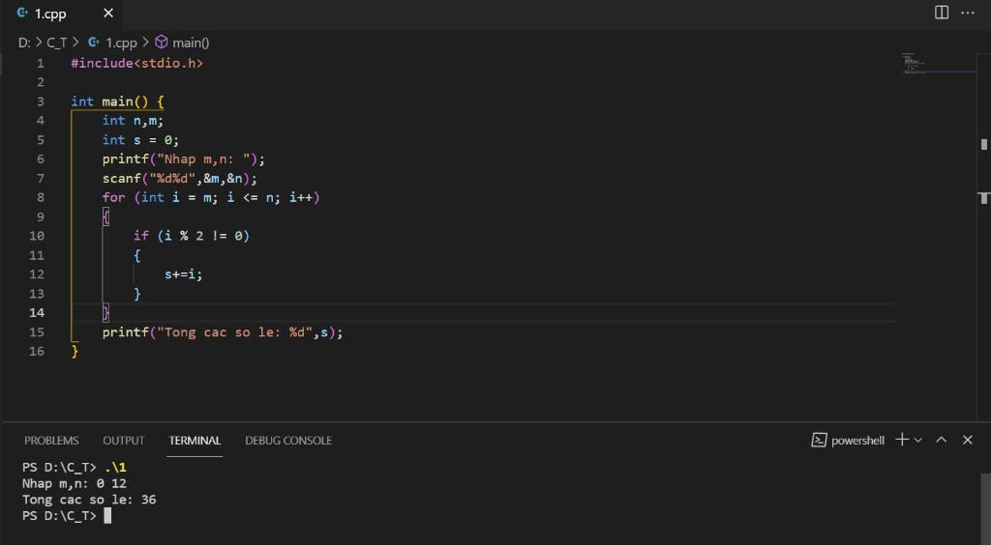Image resolution: width=991 pixels, height=545 pixels.
Task: Click the editor vertical scrollbar
Action: coord(983,236)
